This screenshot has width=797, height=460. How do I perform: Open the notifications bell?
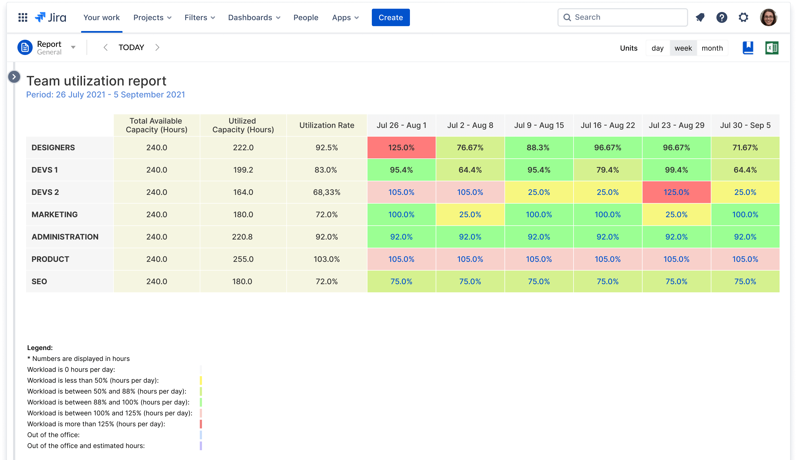(x=700, y=17)
